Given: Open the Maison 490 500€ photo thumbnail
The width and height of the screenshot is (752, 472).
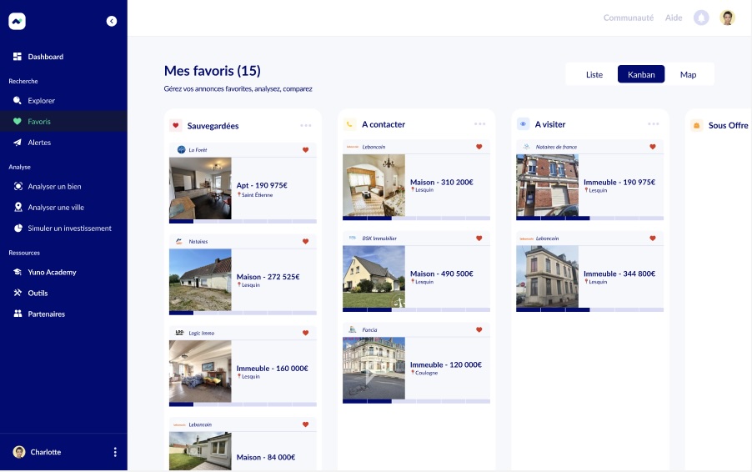Looking at the screenshot, I should click(x=373, y=277).
